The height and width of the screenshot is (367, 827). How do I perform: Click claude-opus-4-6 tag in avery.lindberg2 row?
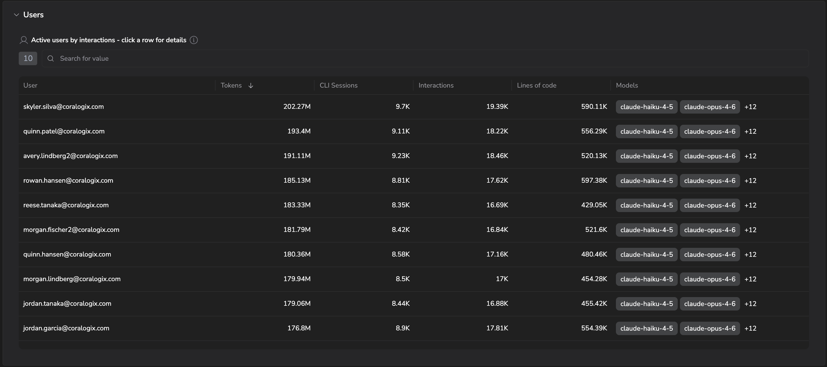click(710, 156)
